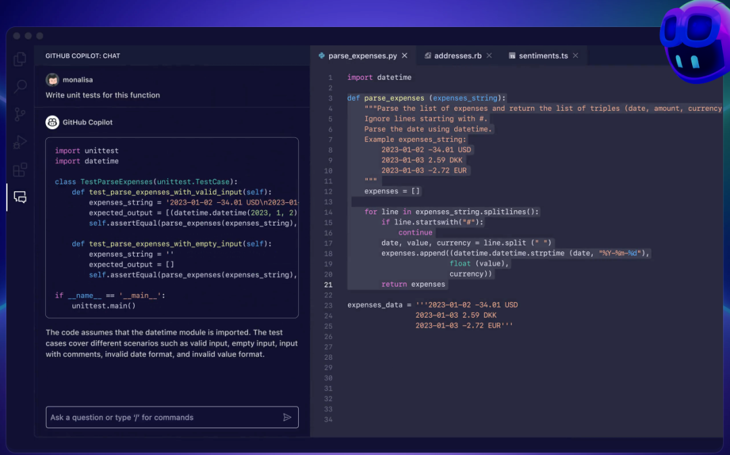The height and width of the screenshot is (455, 730).
Task: Switch to the addresses.rb tab
Action: 457,55
